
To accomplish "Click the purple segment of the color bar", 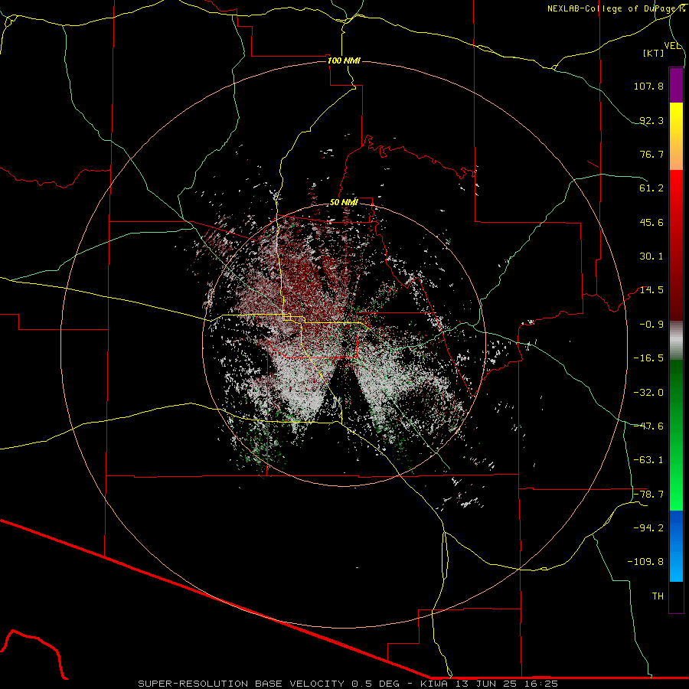I will 676,85.
